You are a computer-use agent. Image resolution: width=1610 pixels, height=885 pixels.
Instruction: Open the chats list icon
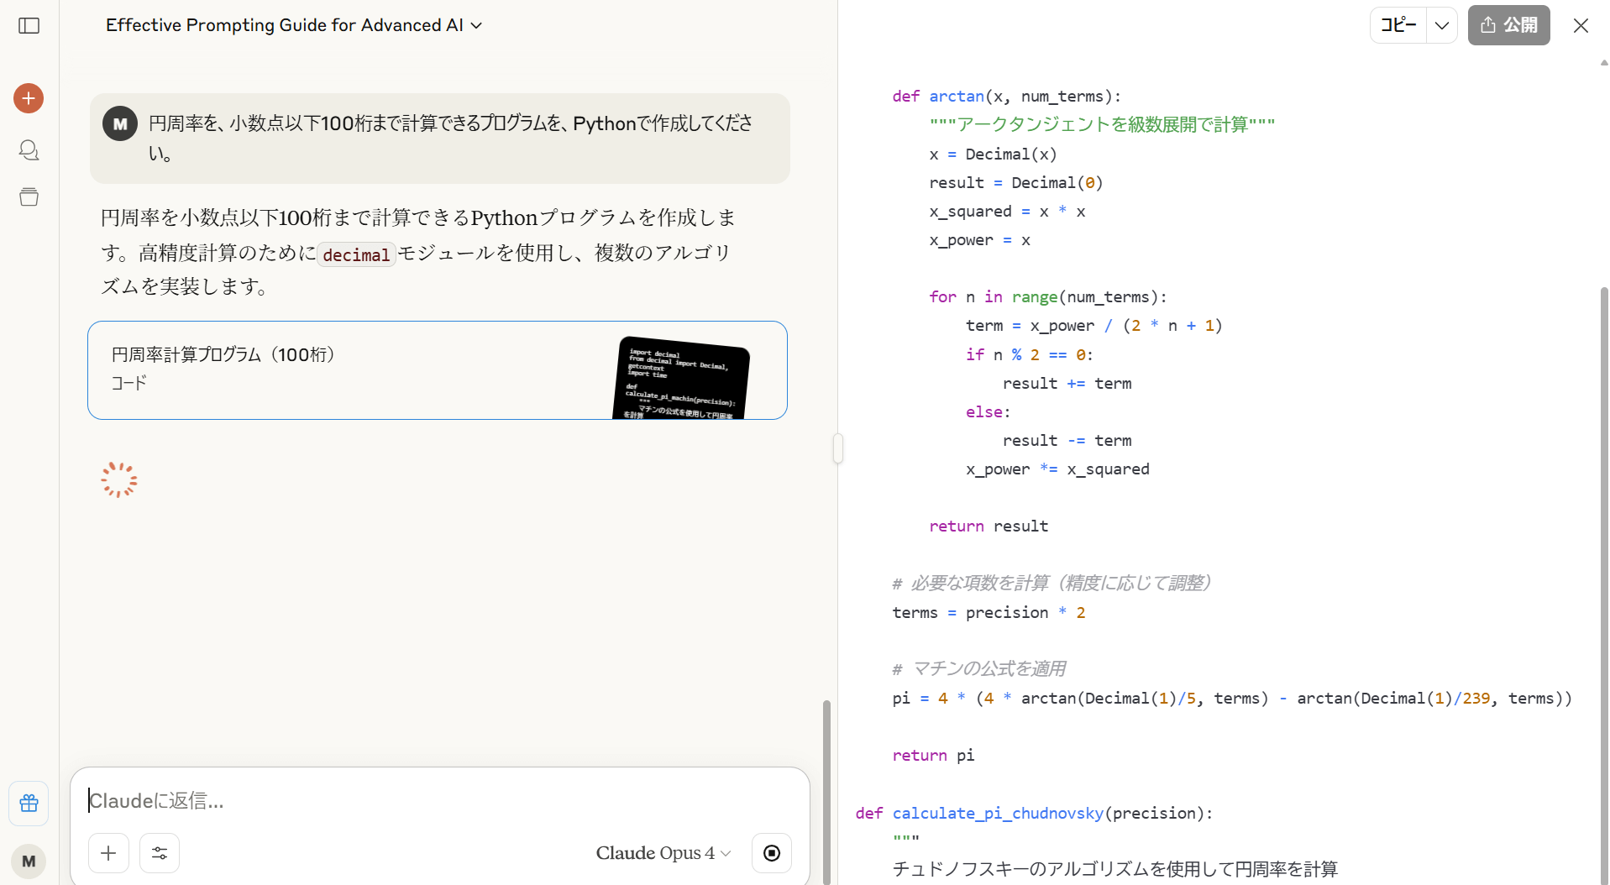click(x=29, y=149)
